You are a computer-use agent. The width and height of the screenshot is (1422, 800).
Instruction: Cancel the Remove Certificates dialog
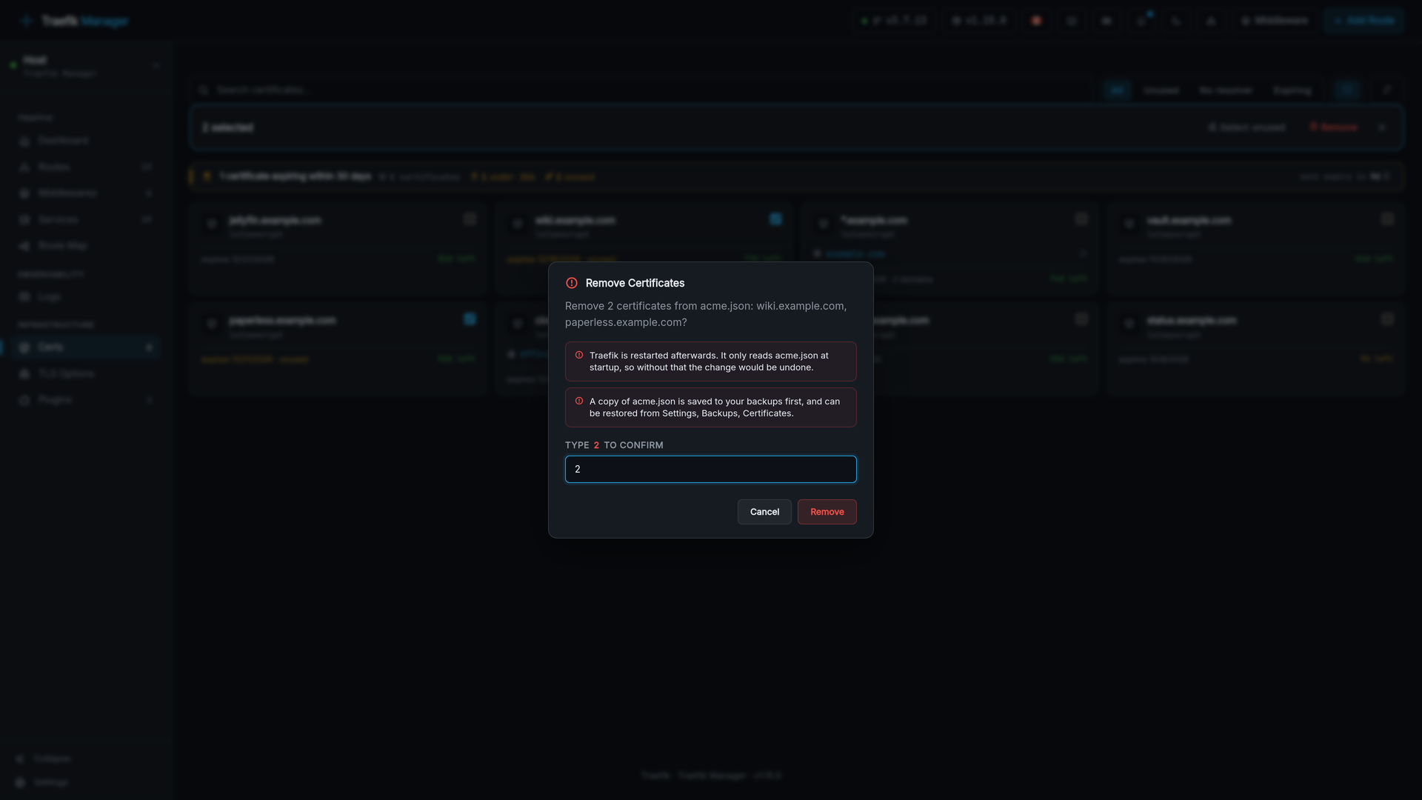[764, 512]
